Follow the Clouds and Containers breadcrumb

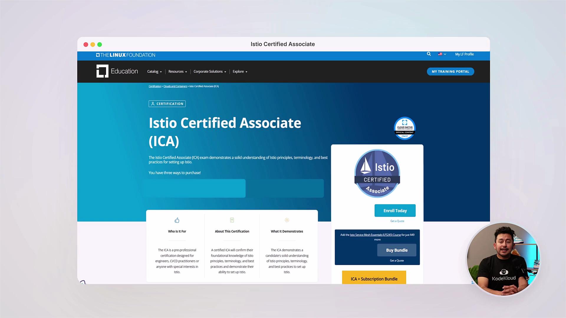pyautogui.click(x=175, y=86)
